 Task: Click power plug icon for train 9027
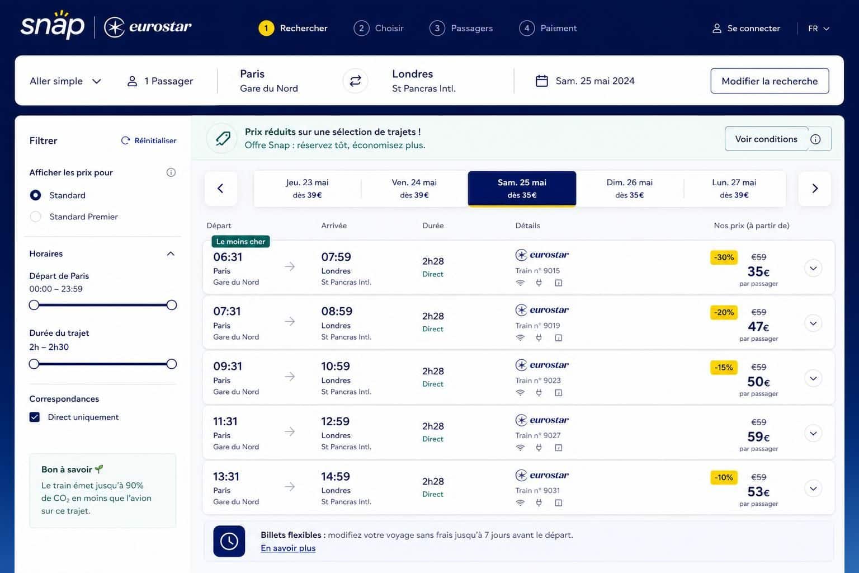pos(539,448)
